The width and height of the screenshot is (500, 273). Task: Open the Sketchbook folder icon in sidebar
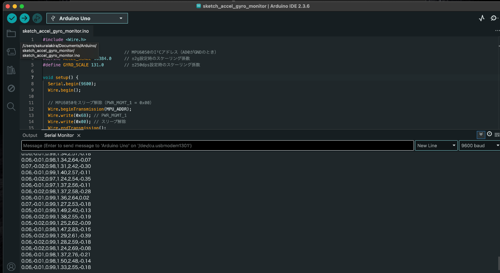click(11, 34)
